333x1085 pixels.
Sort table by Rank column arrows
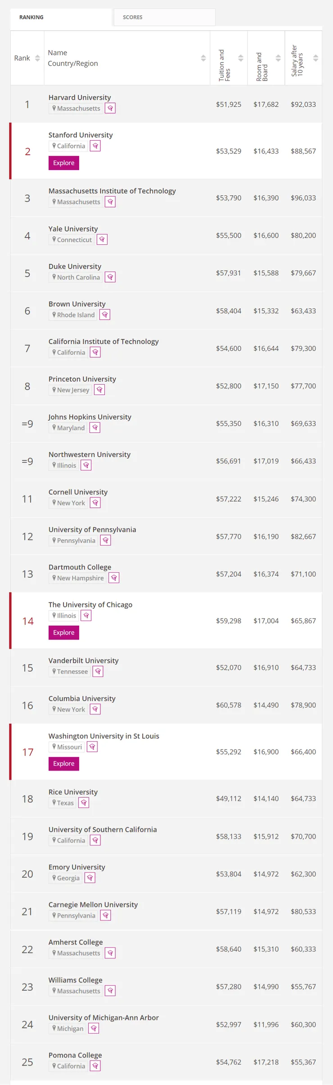pyautogui.click(x=37, y=58)
